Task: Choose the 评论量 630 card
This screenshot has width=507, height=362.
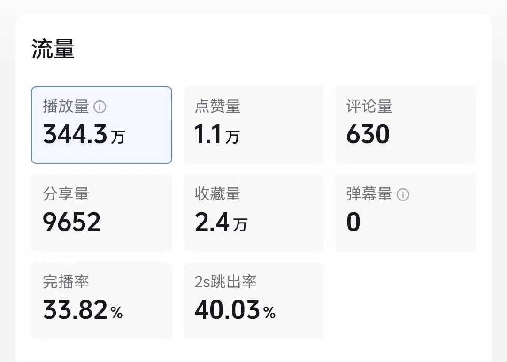Action: (x=406, y=125)
